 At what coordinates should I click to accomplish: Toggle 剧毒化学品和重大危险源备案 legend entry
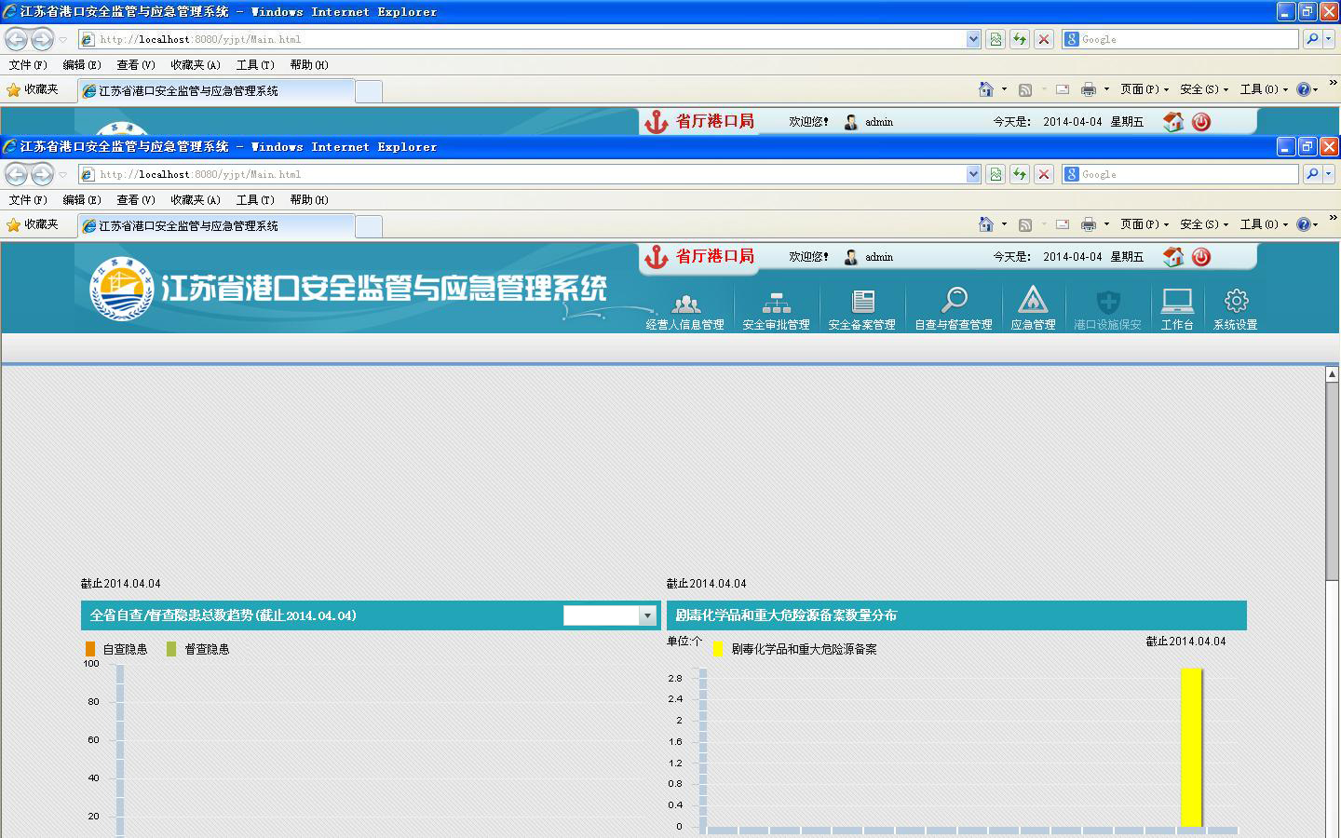click(x=794, y=649)
